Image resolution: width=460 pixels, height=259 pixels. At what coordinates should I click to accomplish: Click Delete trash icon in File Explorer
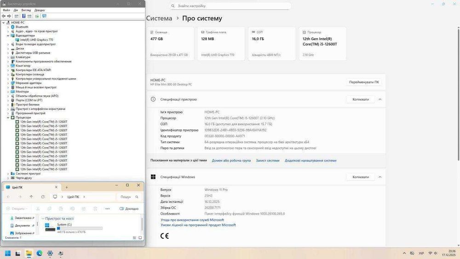pos(95,208)
